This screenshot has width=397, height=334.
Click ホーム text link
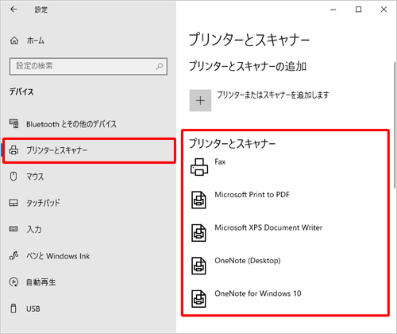click(36, 41)
